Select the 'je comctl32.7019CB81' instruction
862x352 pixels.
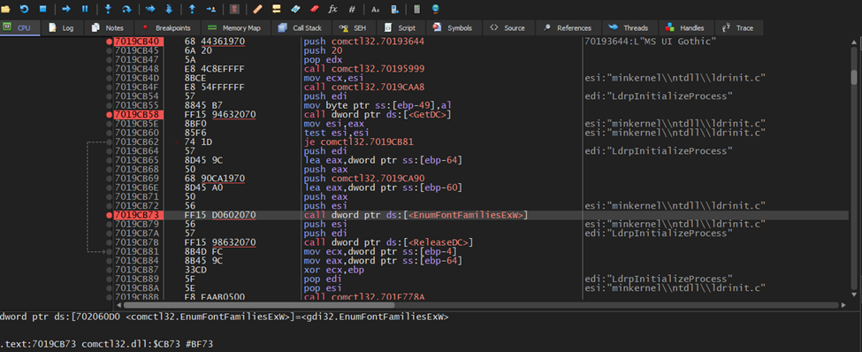click(359, 142)
